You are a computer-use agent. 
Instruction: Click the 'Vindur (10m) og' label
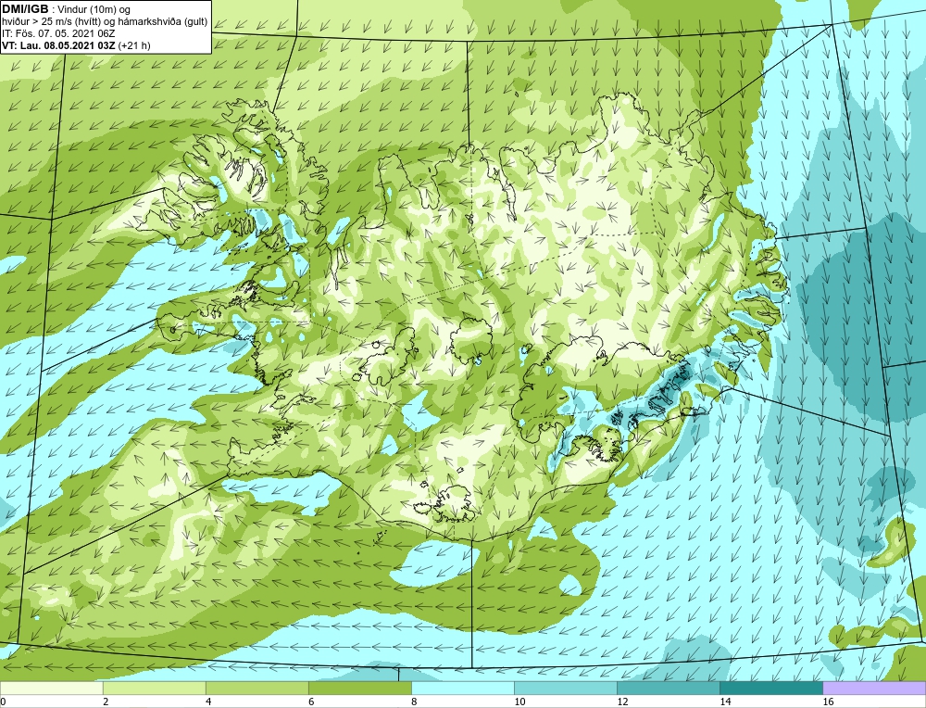(94, 9)
